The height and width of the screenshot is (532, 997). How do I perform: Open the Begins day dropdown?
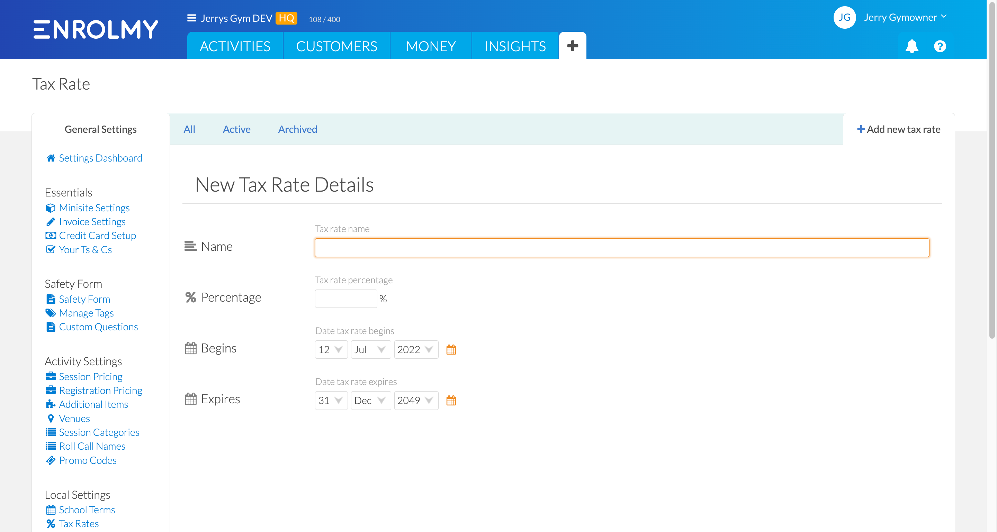click(x=331, y=349)
